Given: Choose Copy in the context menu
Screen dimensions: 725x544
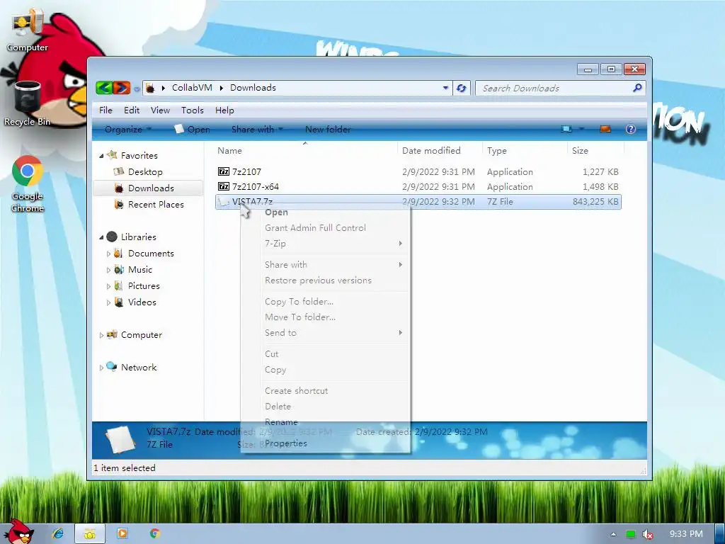Looking at the screenshot, I should pyautogui.click(x=275, y=370).
